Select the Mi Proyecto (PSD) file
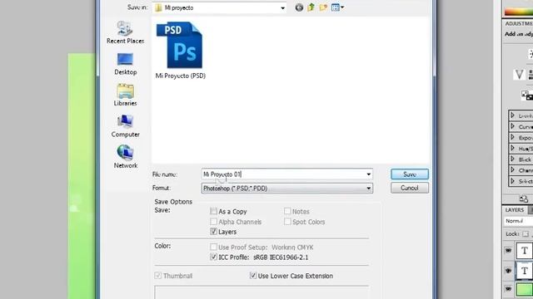Image resolution: width=533 pixels, height=299 pixels. (x=180, y=51)
